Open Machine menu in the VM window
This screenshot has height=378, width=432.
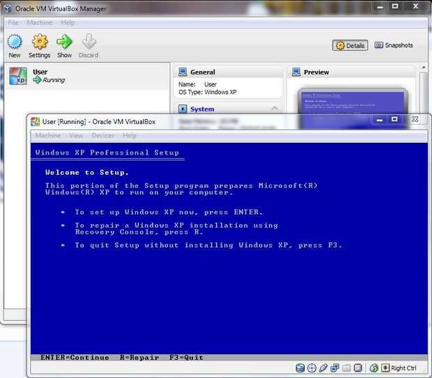point(48,136)
